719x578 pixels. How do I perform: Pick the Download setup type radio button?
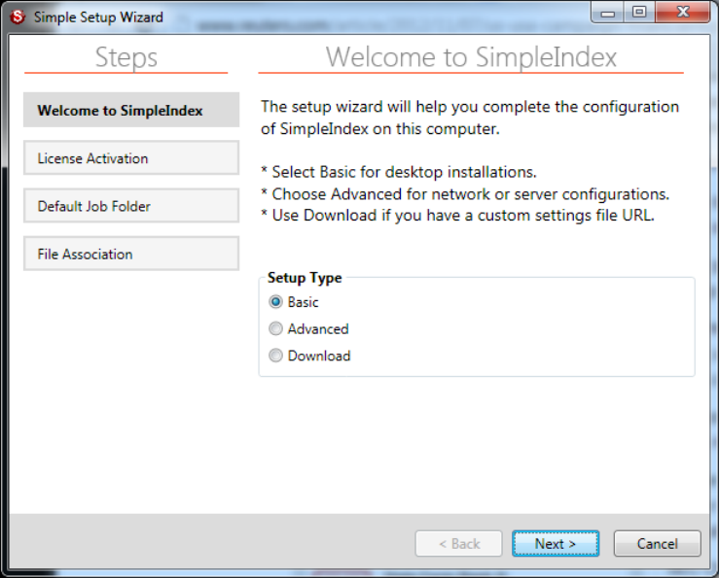click(x=276, y=356)
